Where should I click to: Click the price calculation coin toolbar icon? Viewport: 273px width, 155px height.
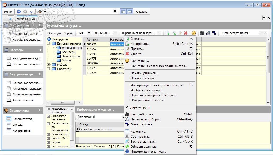(x=194, y=33)
